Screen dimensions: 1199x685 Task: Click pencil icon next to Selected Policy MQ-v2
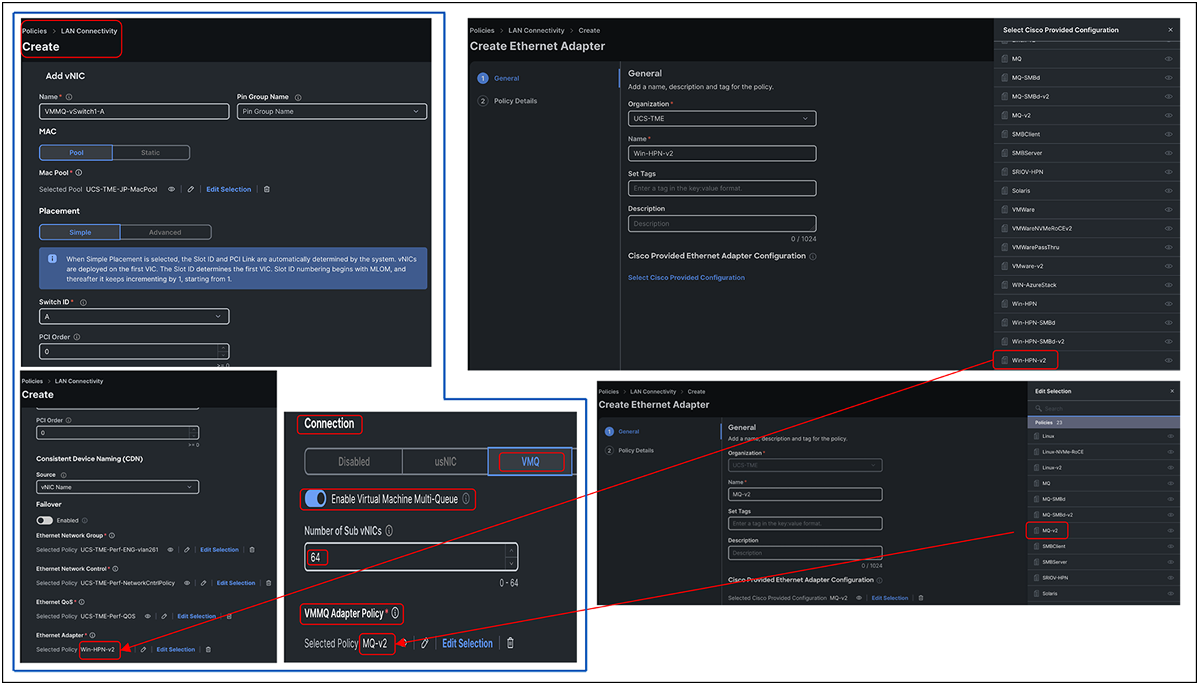(x=425, y=643)
